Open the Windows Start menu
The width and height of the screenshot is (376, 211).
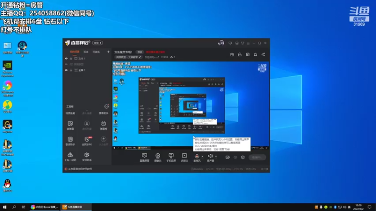[5, 207]
